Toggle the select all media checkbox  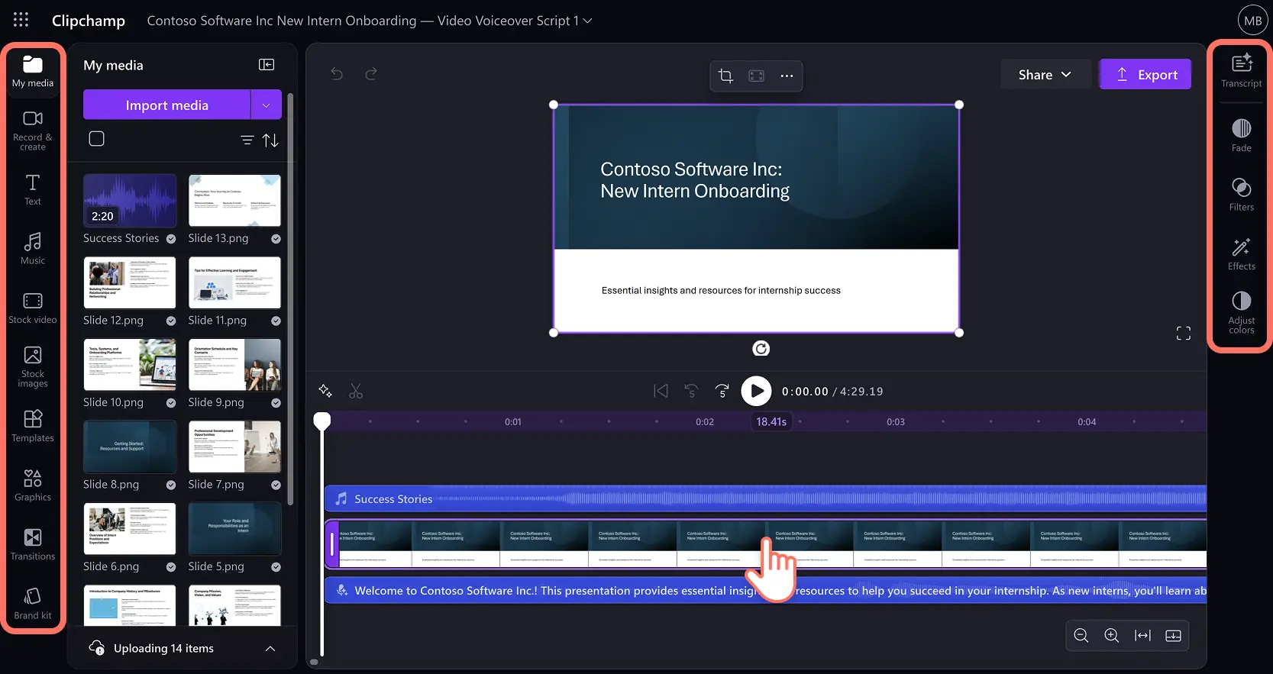click(x=96, y=139)
